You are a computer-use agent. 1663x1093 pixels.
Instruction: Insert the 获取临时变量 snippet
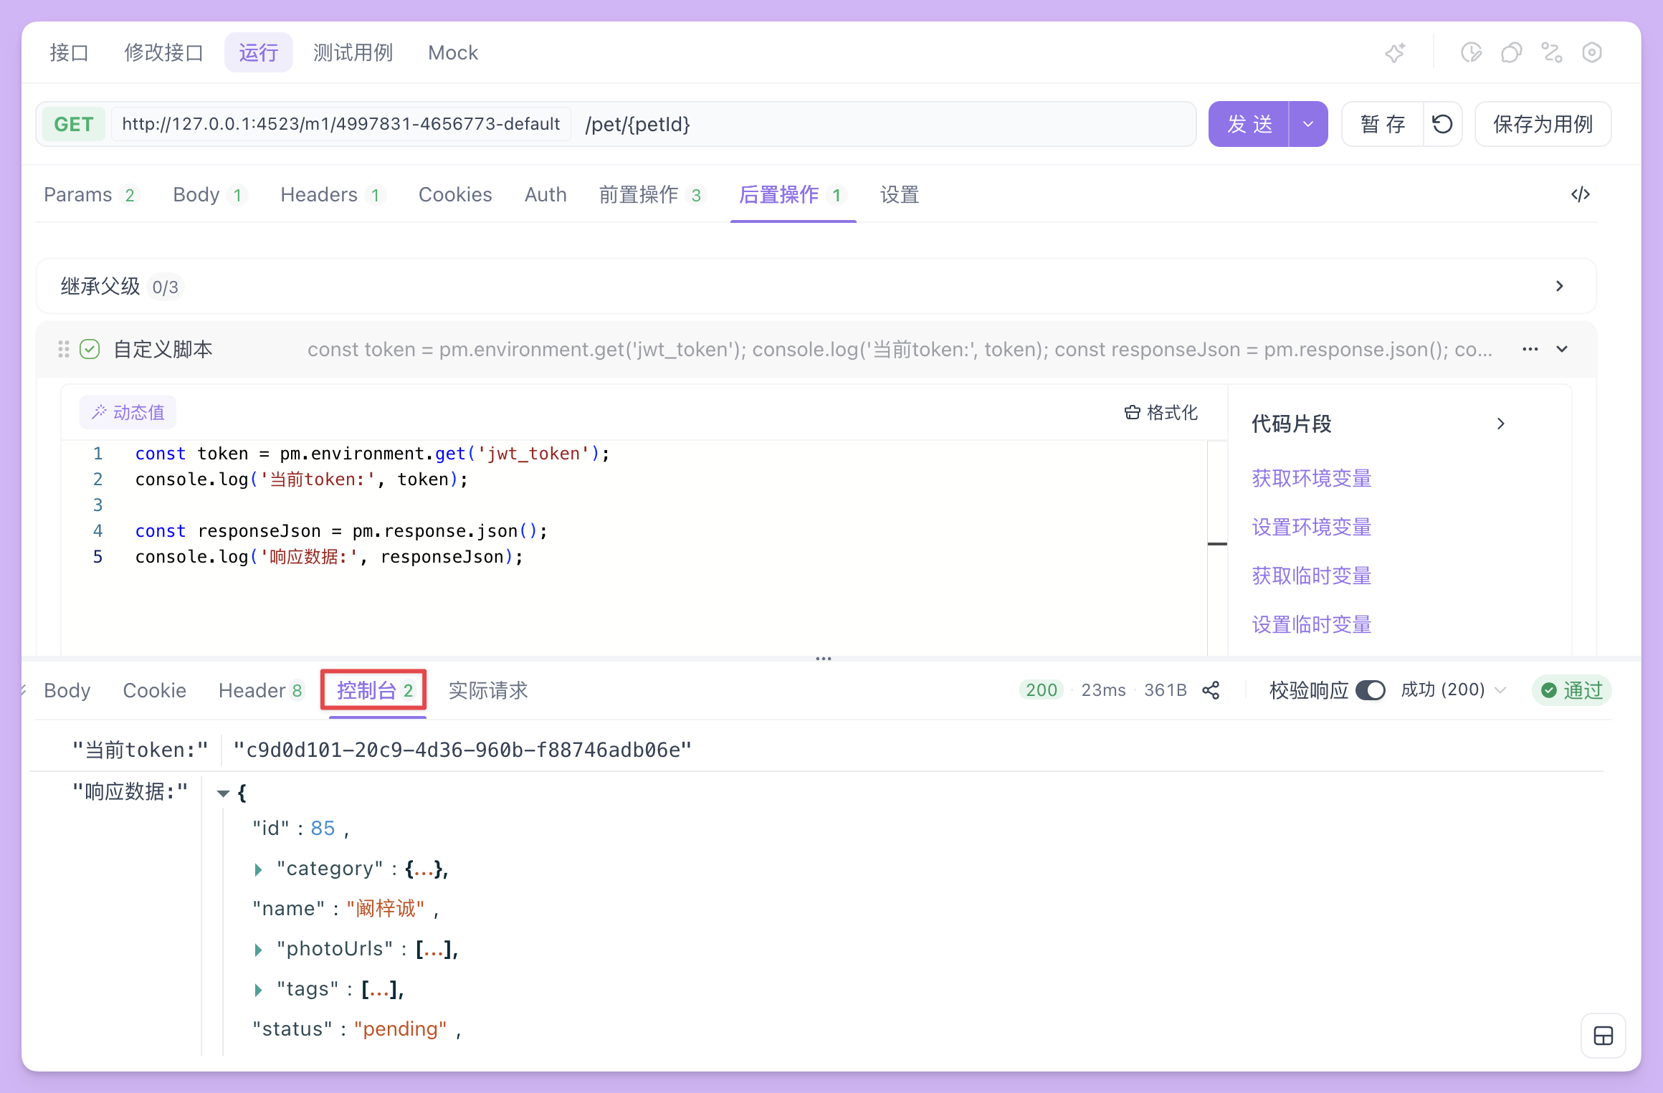coord(1311,576)
